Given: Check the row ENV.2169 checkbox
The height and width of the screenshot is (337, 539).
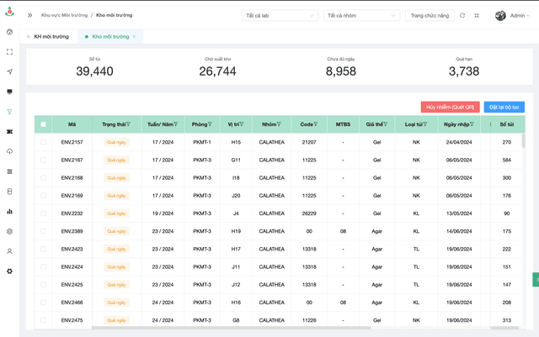Looking at the screenshot, I should [43, 196].
